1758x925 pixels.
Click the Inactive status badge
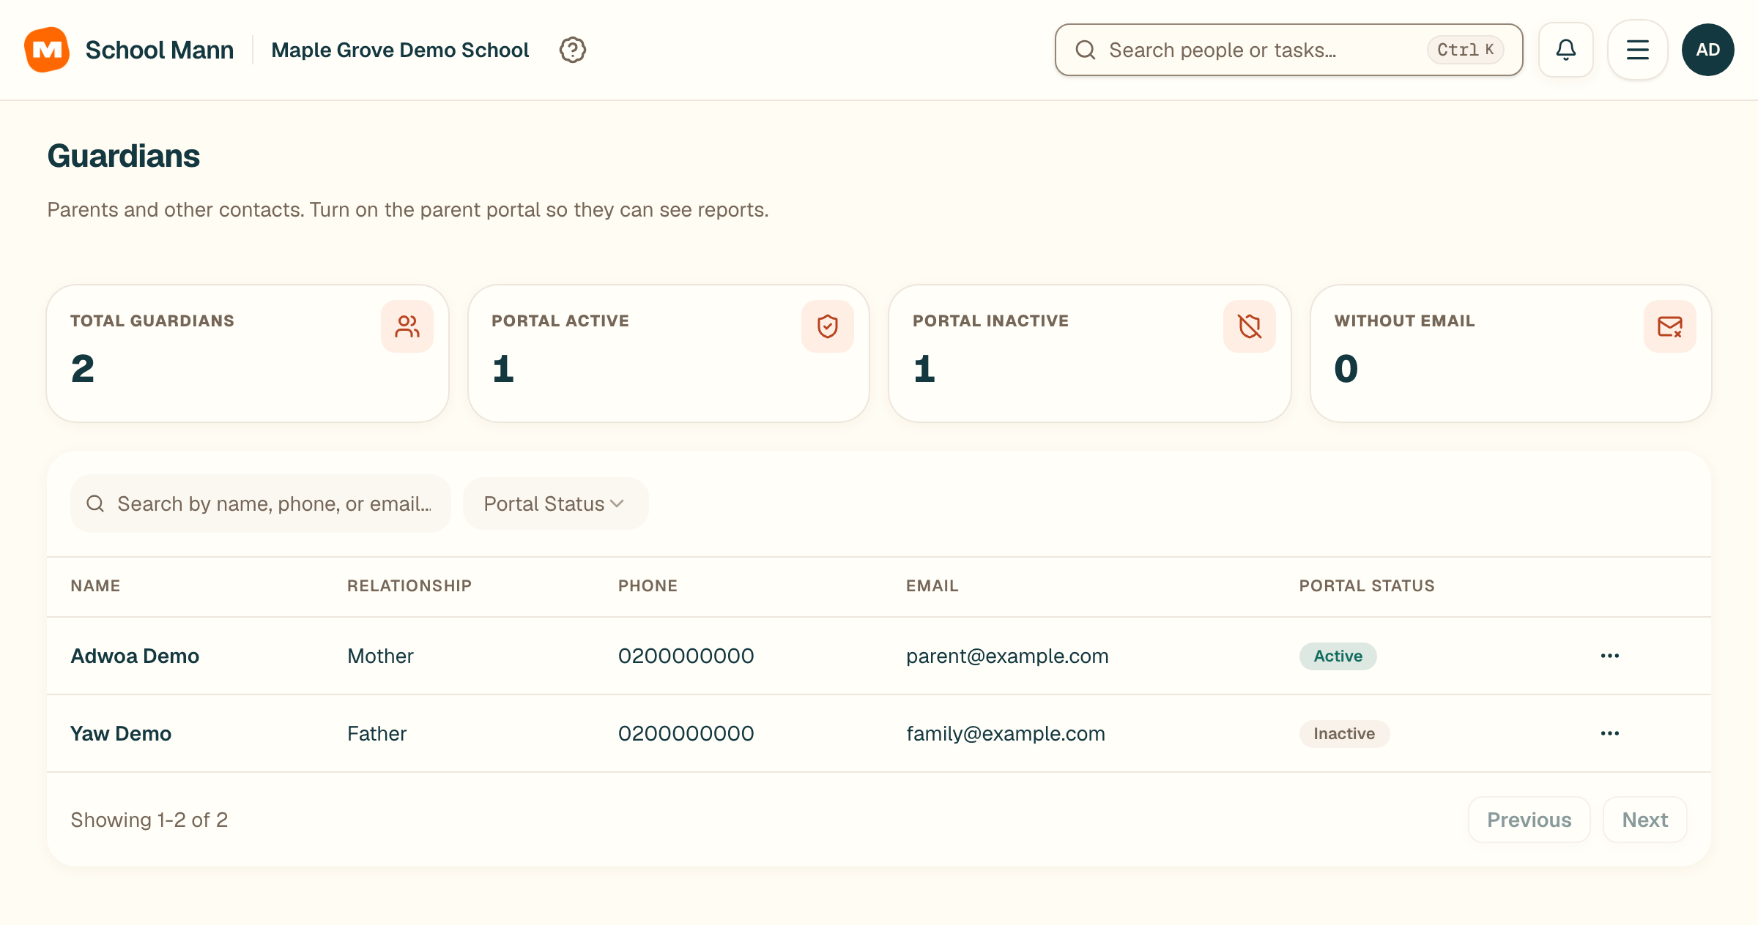coord(1344,733)
